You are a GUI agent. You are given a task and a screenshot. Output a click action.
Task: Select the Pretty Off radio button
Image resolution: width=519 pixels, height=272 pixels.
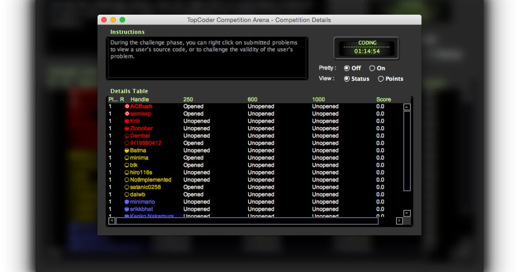point(347,68)
